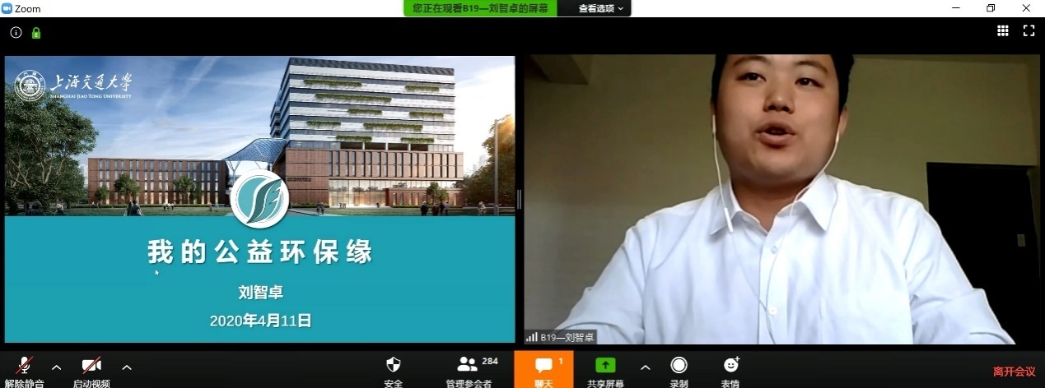The height and width of the screenshot is (388, 1045).
Task: Open the chat (聊天) panel
Action: (543, 369)
